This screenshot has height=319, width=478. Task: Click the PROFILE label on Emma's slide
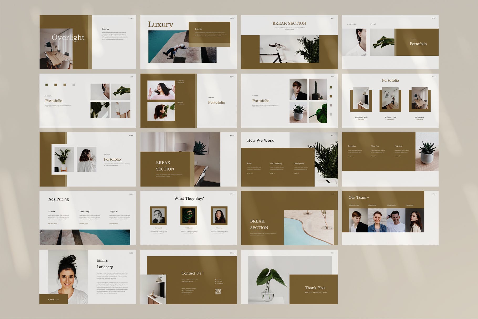pos(53,299)
